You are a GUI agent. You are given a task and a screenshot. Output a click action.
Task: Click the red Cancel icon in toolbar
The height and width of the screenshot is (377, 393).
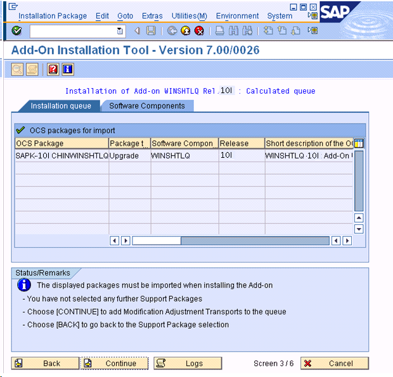pos(199,31)
